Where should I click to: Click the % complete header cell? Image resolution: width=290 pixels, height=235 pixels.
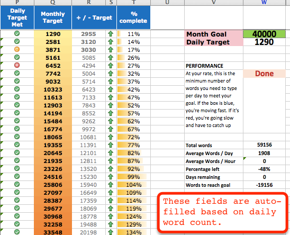click(x=133, y=17)
